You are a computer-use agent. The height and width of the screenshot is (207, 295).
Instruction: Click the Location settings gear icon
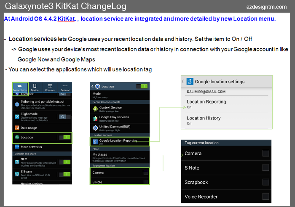click(x=97, y=86)
